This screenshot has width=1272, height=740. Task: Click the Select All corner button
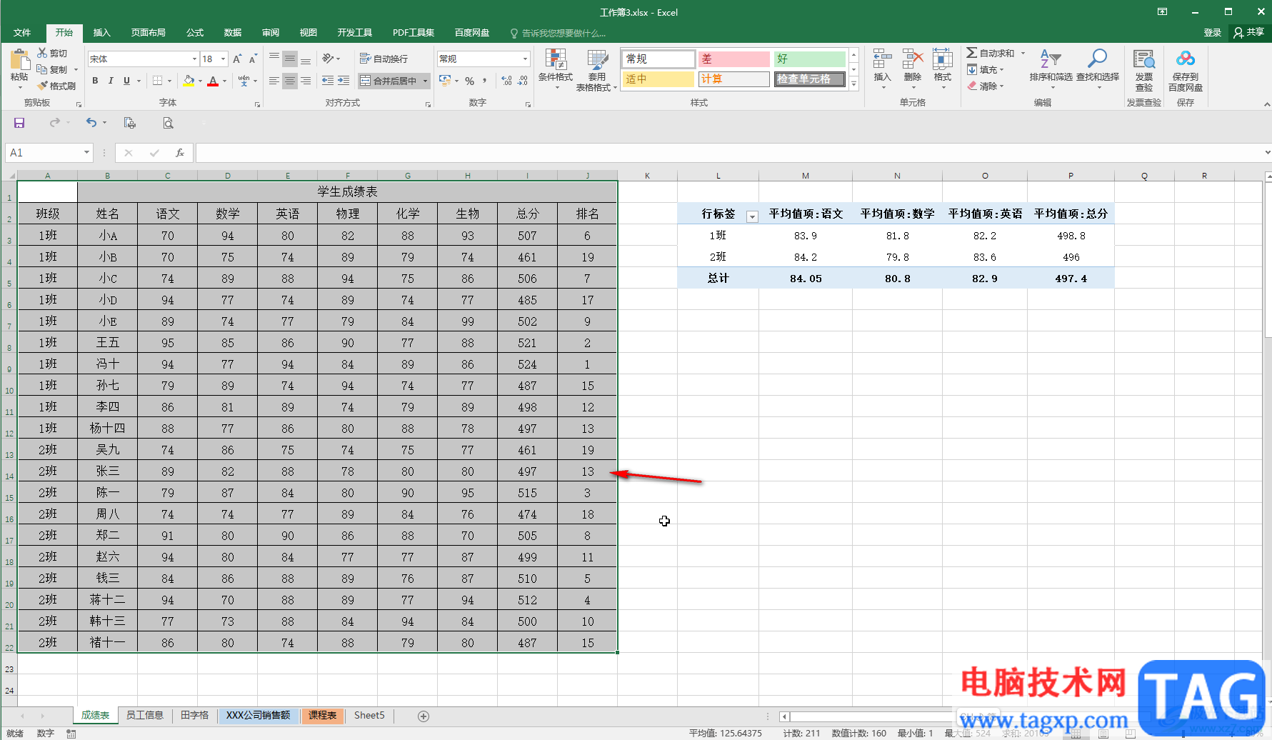[10, 175]
